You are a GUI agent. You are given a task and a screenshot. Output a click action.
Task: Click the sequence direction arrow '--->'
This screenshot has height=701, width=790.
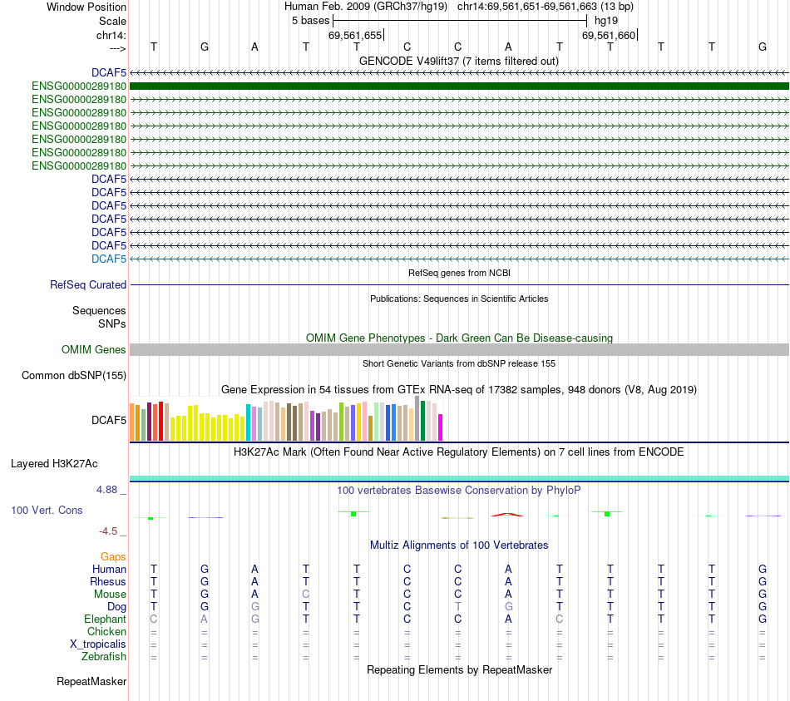117,48
